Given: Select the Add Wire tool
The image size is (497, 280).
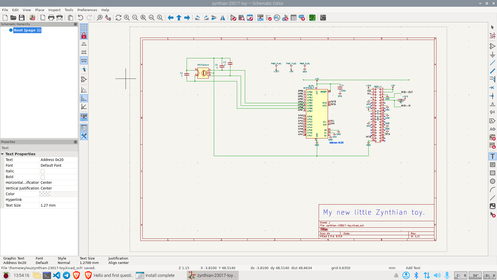Looking at the screenshot, I should point(492,63).
